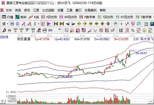Click yellow diamond horizontal expand icon
This screenshot has width=154, height=105.
point(91,24)
